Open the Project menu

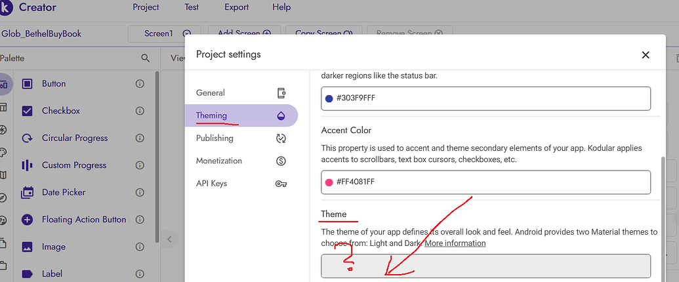(x=146, y=7)
